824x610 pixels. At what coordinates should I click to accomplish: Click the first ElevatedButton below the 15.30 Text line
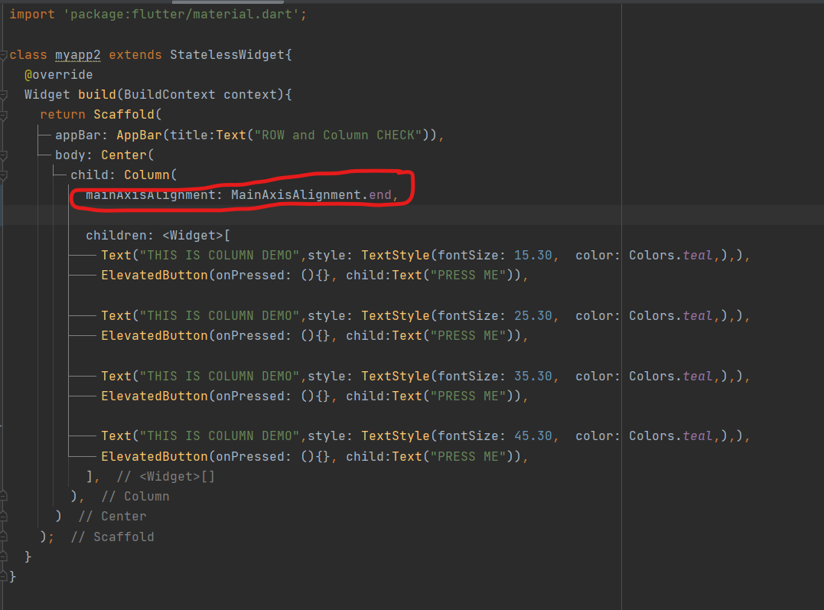pos(155,276)
